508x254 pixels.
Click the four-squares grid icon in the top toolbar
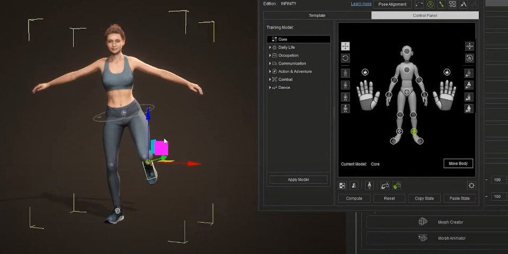452,4
